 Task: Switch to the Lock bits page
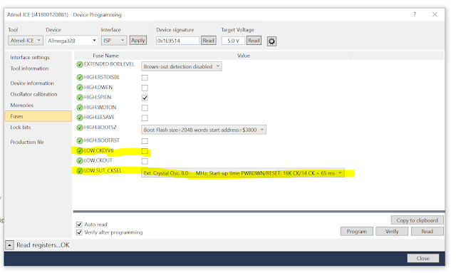tap(21, 127)
